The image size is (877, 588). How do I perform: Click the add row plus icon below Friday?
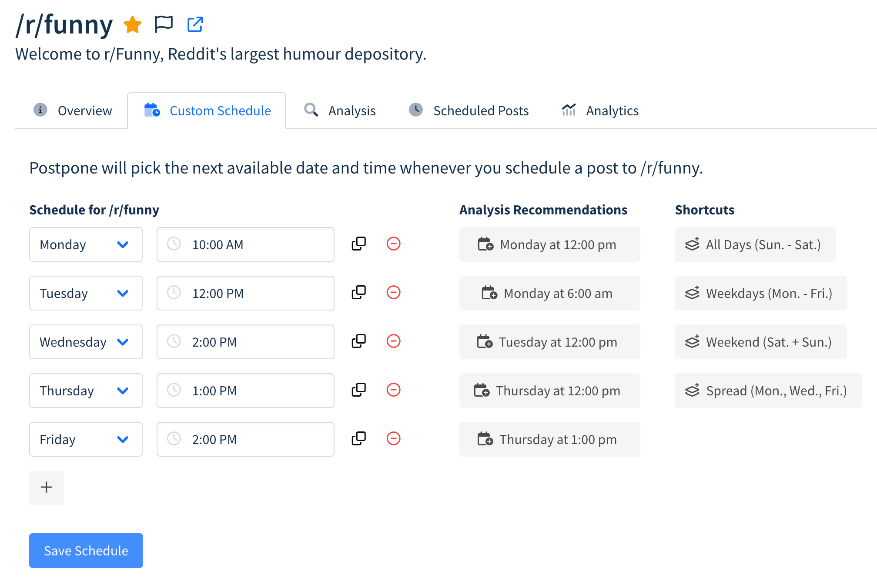click(x=47, y=488)
